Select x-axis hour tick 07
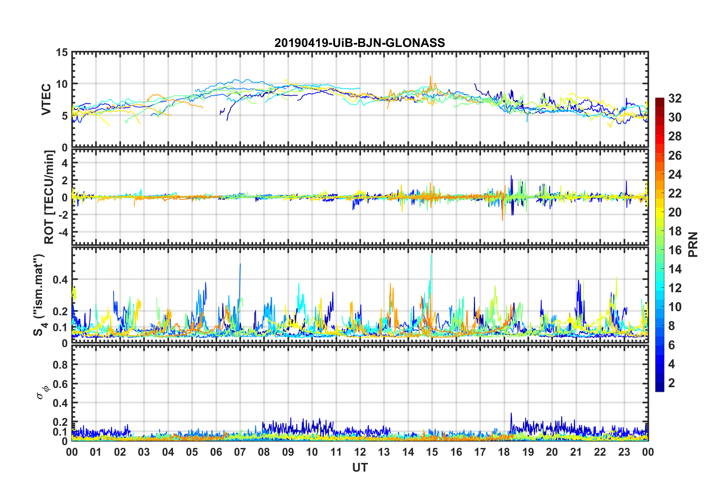Image resolution: width=720 pixels, height=489 pixels. click(x=240, y=452)
